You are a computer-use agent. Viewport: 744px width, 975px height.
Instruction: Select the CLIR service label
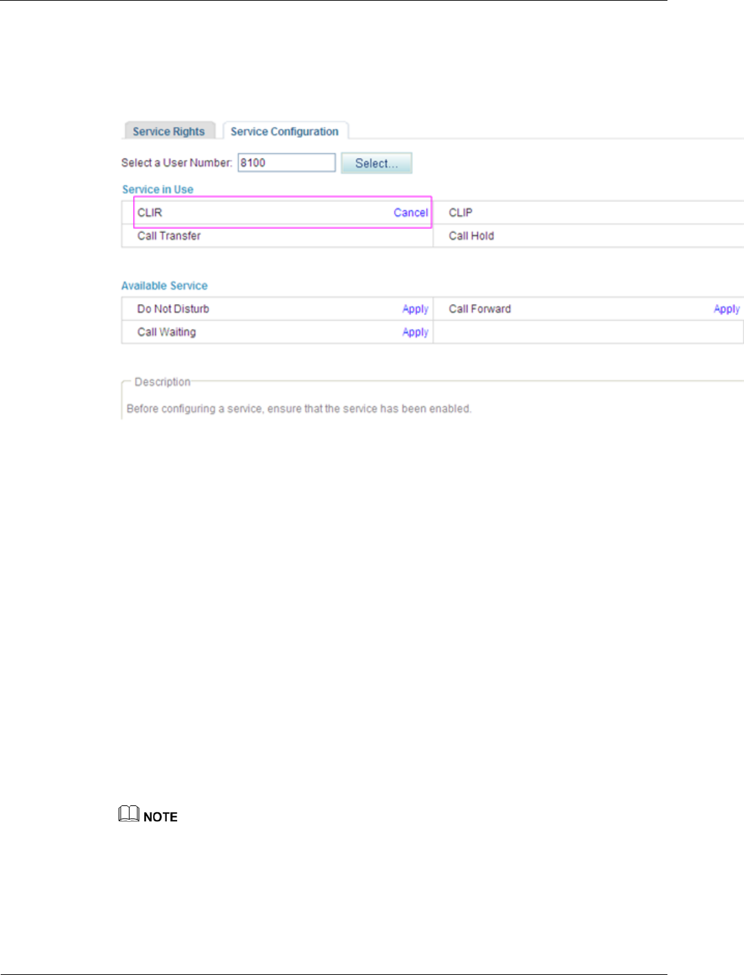click(150, 212)
